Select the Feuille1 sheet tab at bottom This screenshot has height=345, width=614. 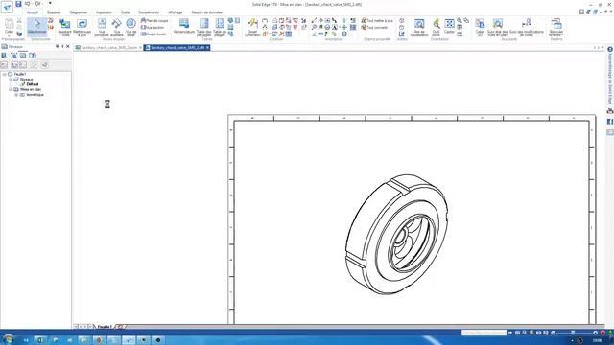pyautogui.click(x=105, y=326)
